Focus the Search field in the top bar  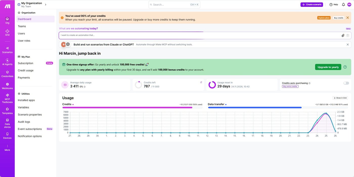(174, 5)
